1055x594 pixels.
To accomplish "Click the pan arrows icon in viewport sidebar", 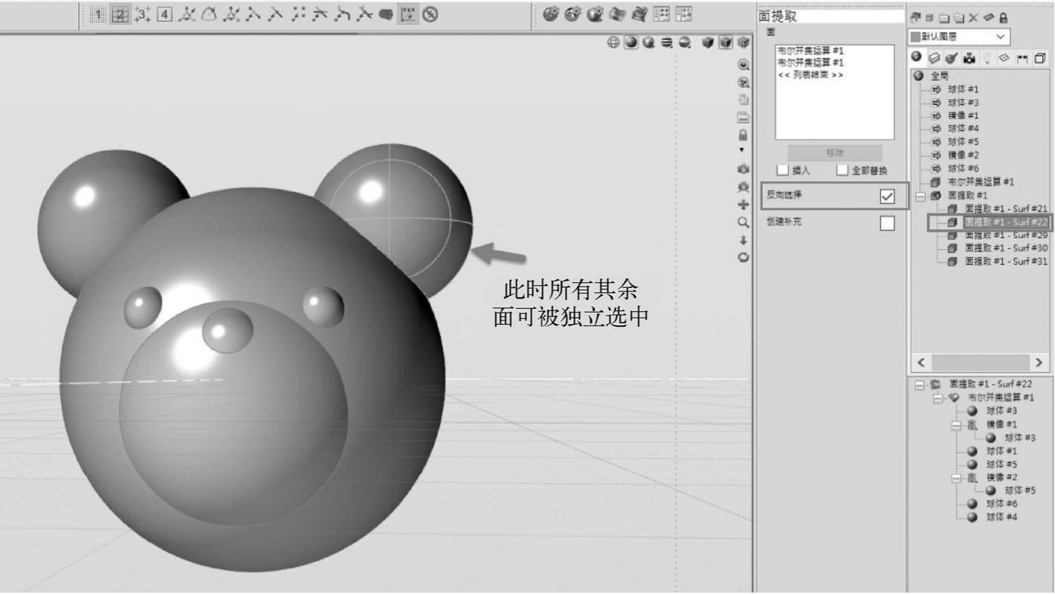I will 743,205.
